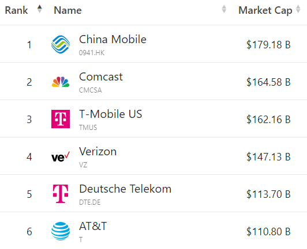The image size is (307, 249).
Task: Open the T-Mobile US logo icon
Action: [x=61, y=119]
